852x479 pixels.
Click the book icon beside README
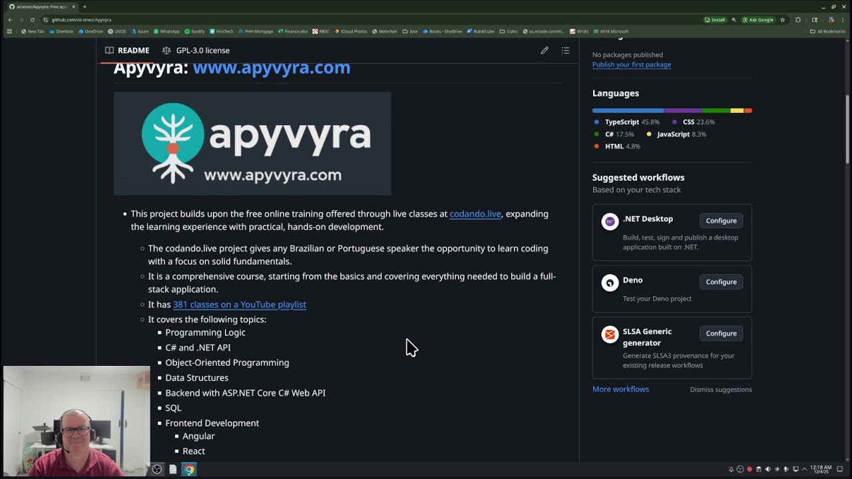click(x=109, y=51)
